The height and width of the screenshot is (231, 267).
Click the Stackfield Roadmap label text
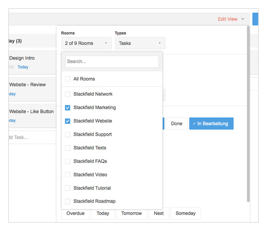94,201
